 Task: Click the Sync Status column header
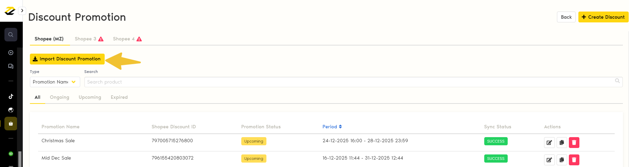(x=497, y=127)
